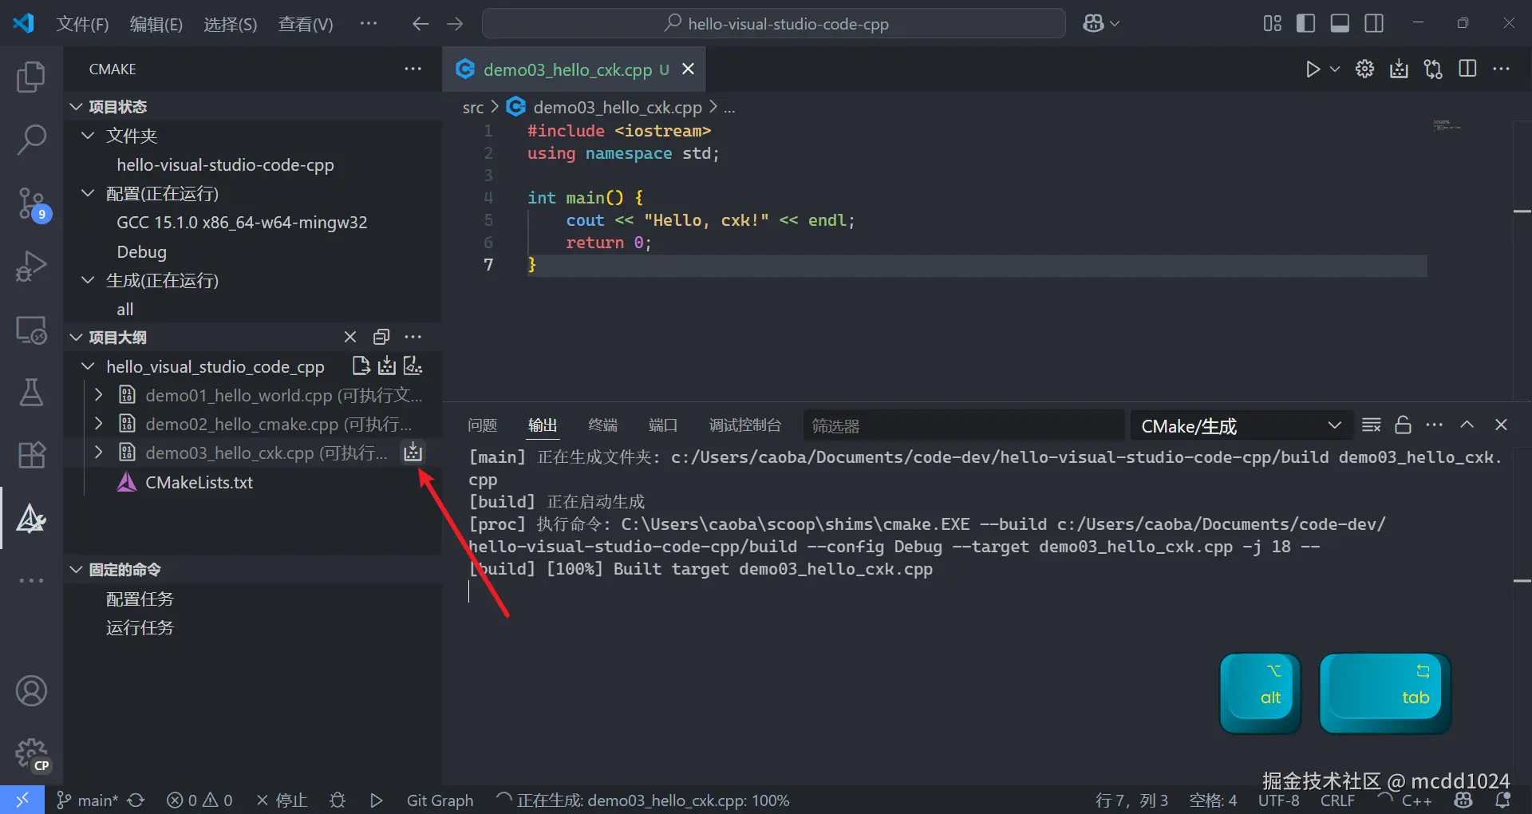Click the build icon in the editor toolbar

(x=1399, y=69)
